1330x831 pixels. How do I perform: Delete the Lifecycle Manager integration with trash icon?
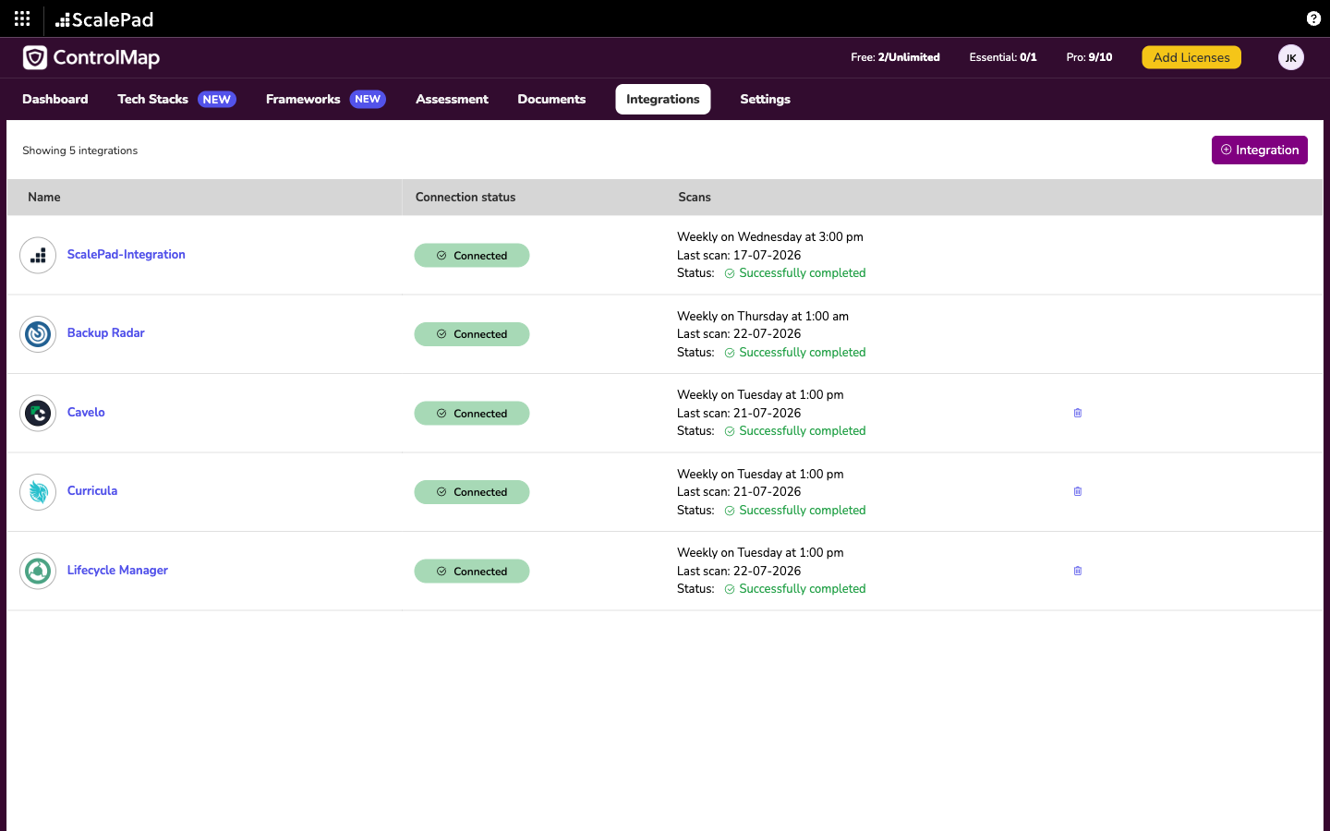(1078, 571)
